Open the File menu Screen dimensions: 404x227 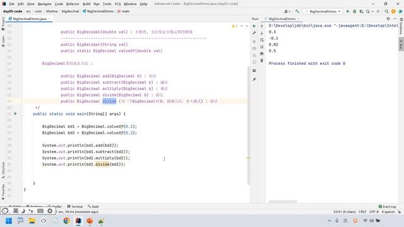[11, 4]
